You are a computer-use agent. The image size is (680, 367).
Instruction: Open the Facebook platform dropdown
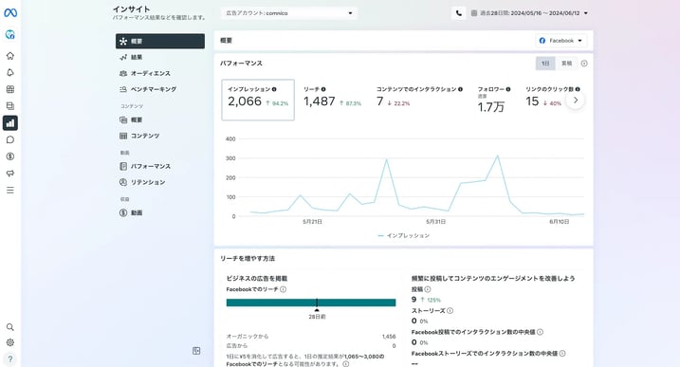pyautogui.click(x=561, y=41)
